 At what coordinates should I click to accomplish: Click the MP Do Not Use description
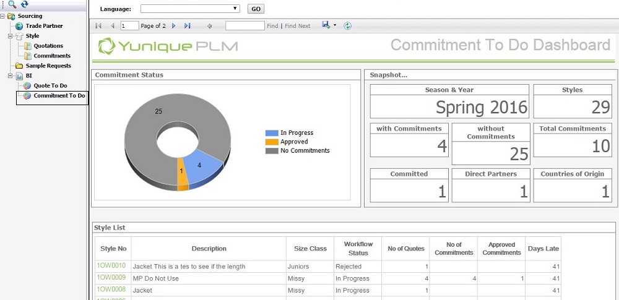(x=156, y=278)
